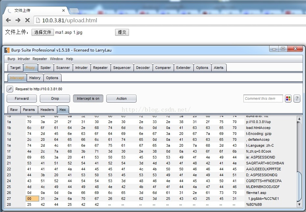Switch to the Spider tab
Image resolution: width=306 pixels, height=212 pixels.
pos(45,68)
